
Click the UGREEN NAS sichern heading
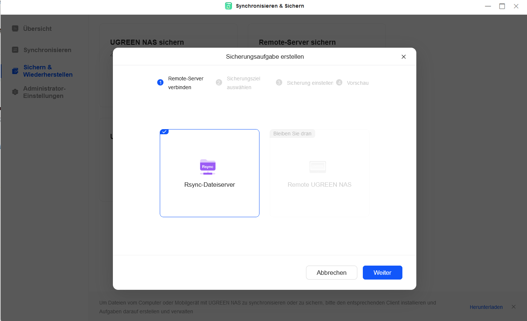tap(147, 42)
